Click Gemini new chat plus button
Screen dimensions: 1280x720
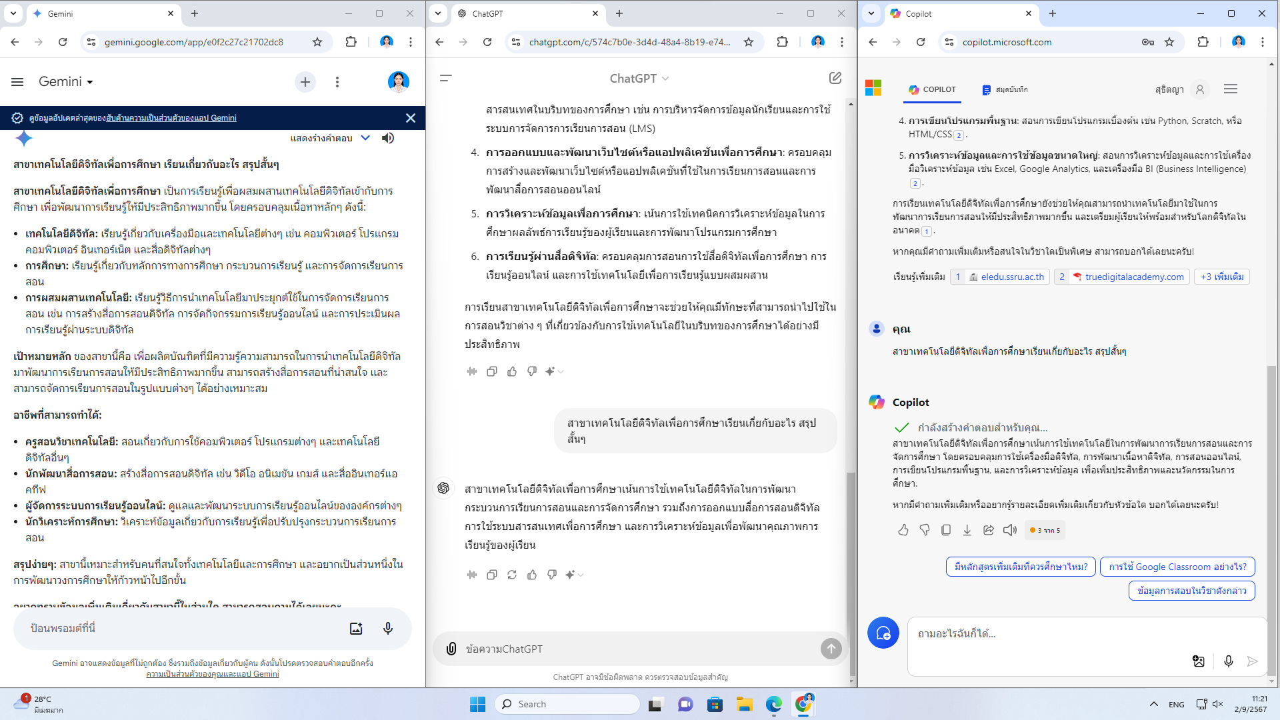tap(305, 82)
